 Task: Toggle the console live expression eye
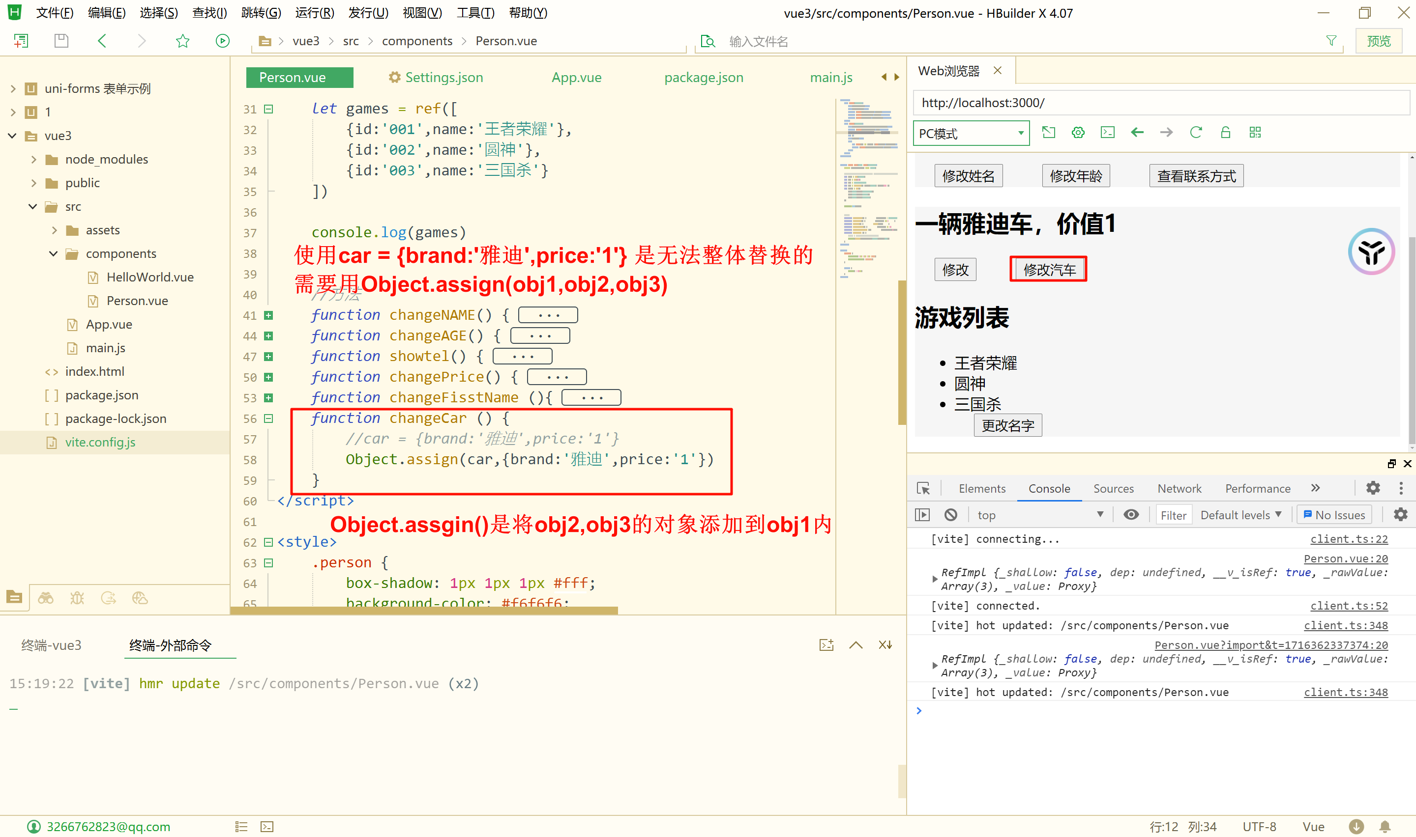(x=1131, y=514)
